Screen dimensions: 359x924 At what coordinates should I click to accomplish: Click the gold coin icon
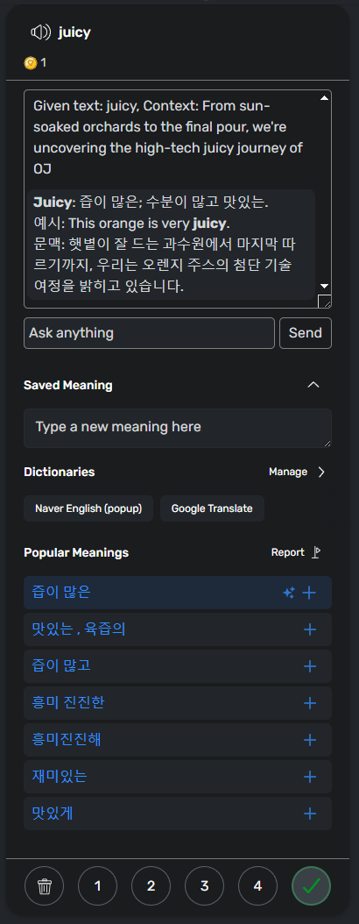pos(31,62)
